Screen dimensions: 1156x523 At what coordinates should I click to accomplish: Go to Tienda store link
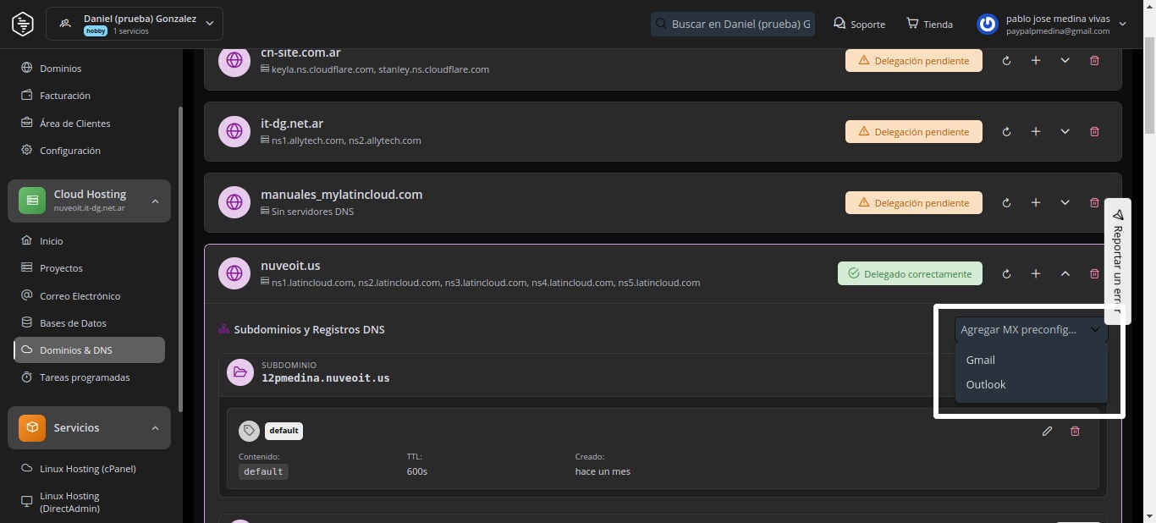point(929,25)
